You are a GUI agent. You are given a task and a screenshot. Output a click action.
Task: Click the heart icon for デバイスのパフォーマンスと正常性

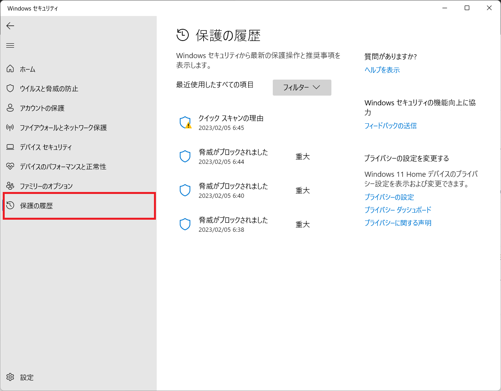click(x=10, y=166)
